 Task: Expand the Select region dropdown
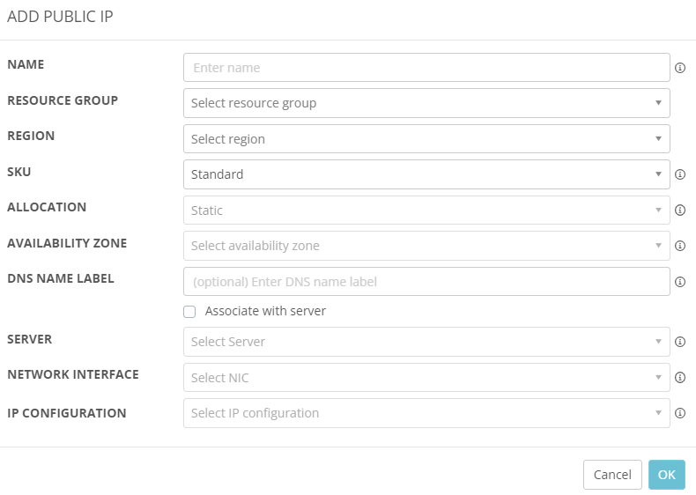[x=426, y=139]
